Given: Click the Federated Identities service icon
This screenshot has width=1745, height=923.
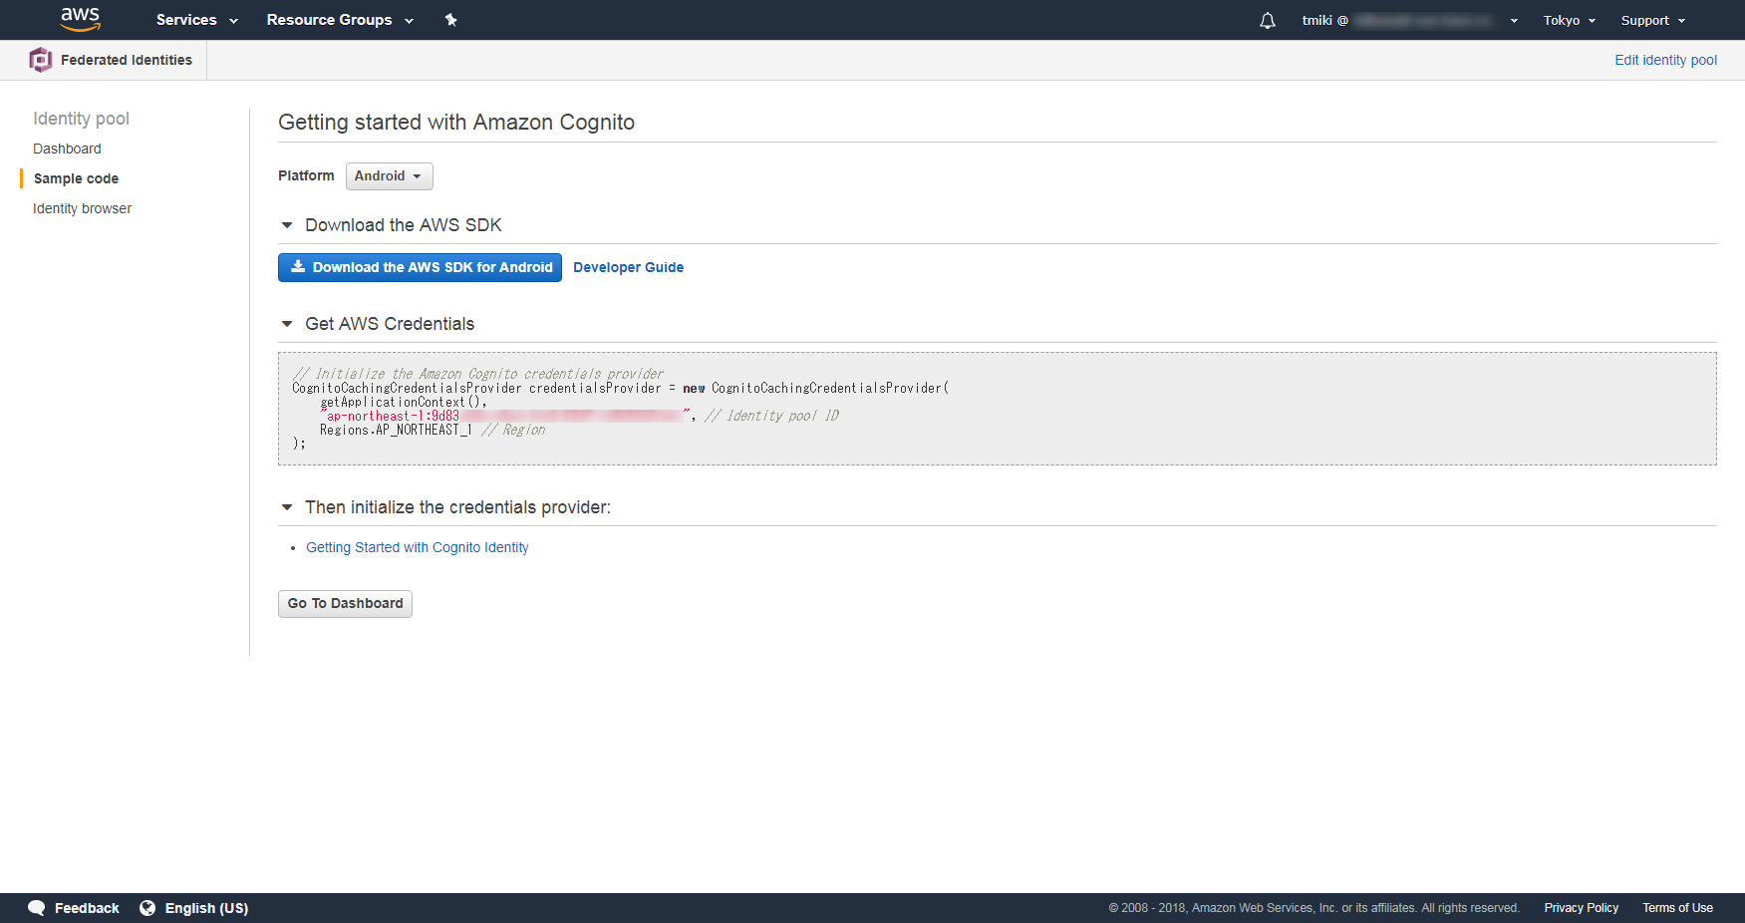Looking at the screenshot, I should pos(41,59).
